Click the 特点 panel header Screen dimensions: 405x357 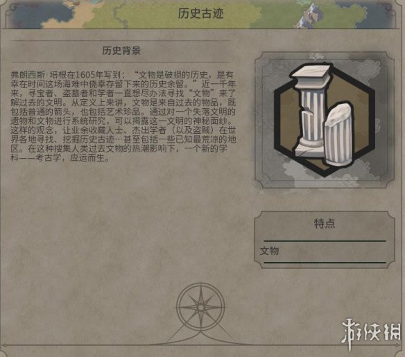(x=325, y=223)
